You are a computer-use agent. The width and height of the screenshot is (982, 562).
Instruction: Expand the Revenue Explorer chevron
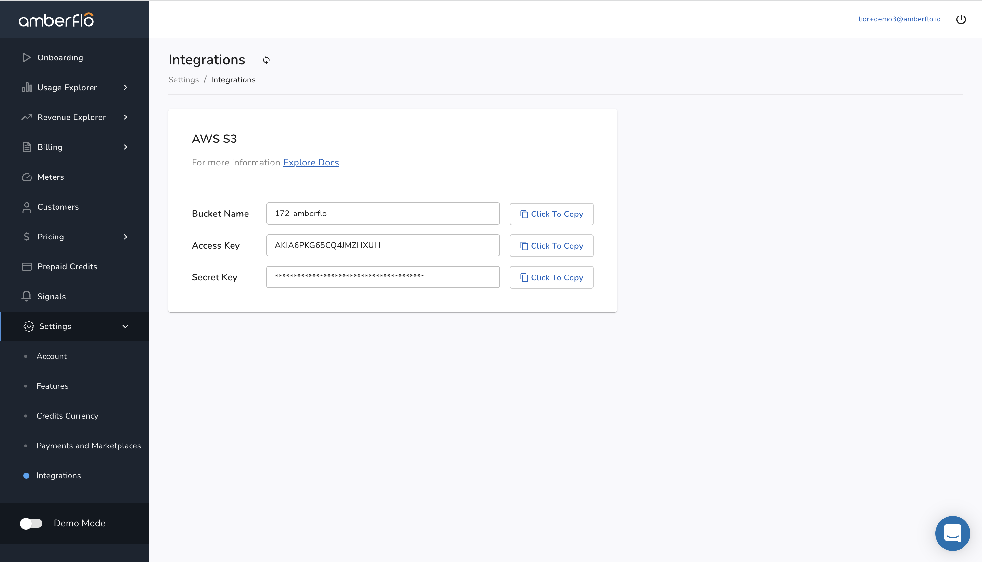(x=126, y=117)
